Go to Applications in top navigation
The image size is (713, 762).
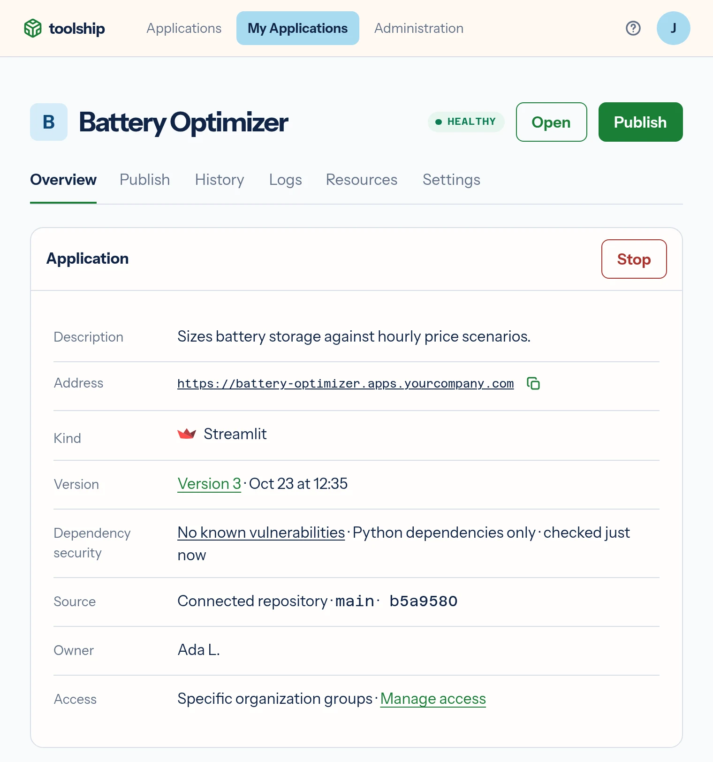pos(184,28)
